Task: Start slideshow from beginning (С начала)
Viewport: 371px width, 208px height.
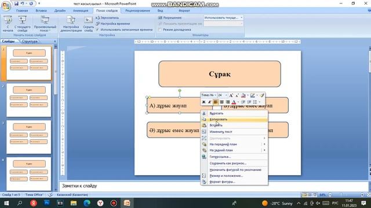Action: point(8,24)
